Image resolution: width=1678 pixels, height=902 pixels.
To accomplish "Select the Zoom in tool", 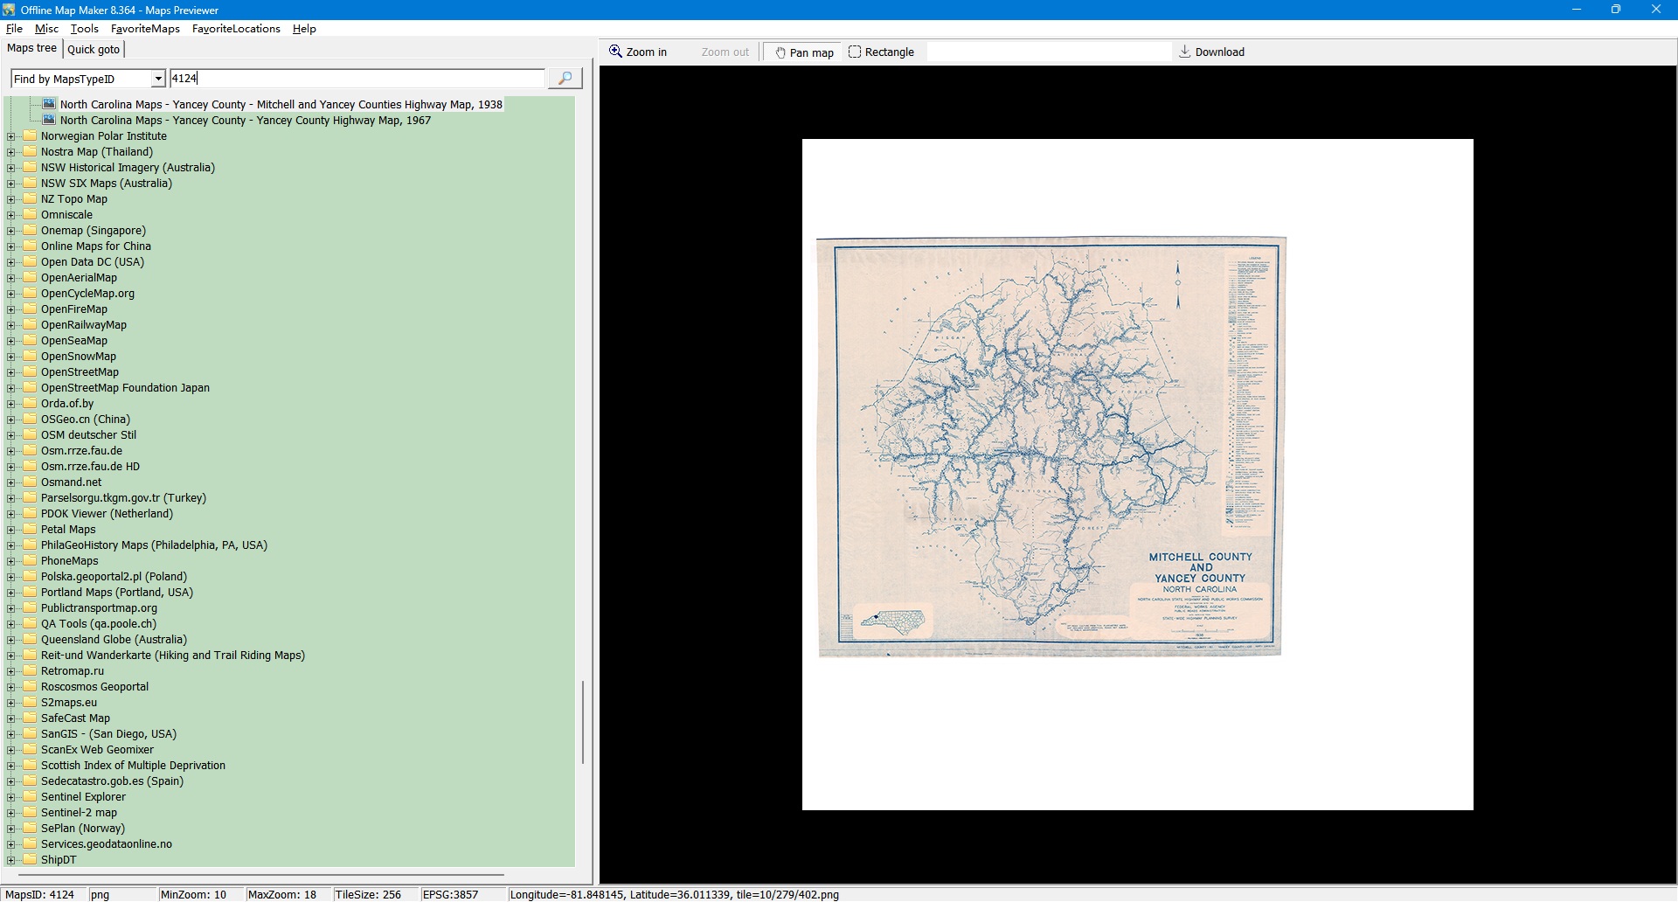I will click(638, 52).
